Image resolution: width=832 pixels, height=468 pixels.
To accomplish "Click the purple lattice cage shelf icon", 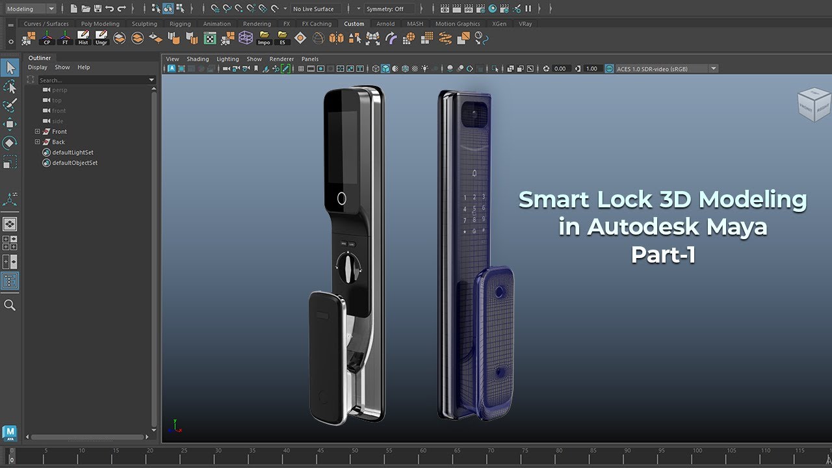I will click(x=246, y=38).
